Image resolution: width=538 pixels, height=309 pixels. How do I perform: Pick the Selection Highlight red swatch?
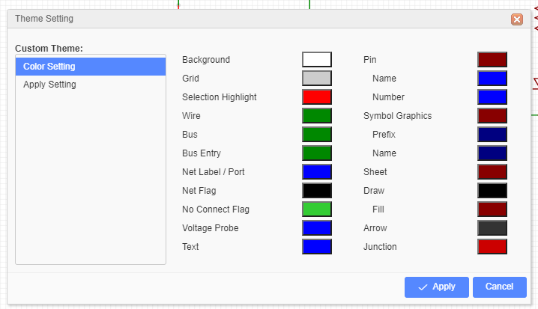coord(317,97)
